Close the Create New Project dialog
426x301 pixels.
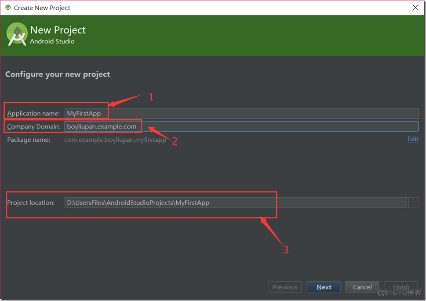point(415,7)
